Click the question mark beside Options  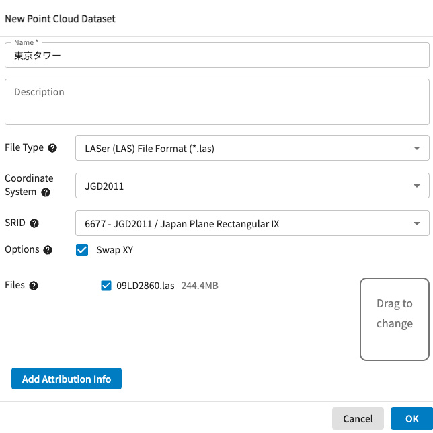(48, 250)
